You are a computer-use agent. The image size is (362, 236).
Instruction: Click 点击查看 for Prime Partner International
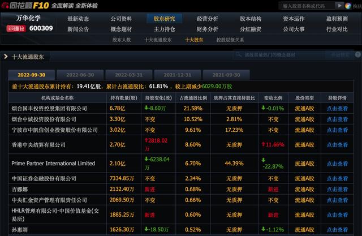click(337, 164)
